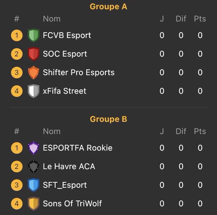Click the orange shield icon of Shifter Pro Esports
This screenshot has width=217, height=215.
pos(34,72)
